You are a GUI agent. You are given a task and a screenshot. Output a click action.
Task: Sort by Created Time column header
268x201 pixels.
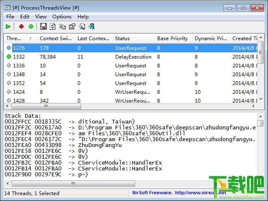click(243, 39)
